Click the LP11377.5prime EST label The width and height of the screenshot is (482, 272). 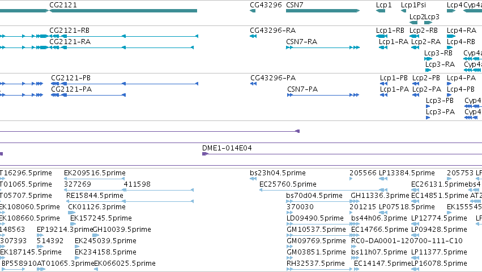coord(439,253)
